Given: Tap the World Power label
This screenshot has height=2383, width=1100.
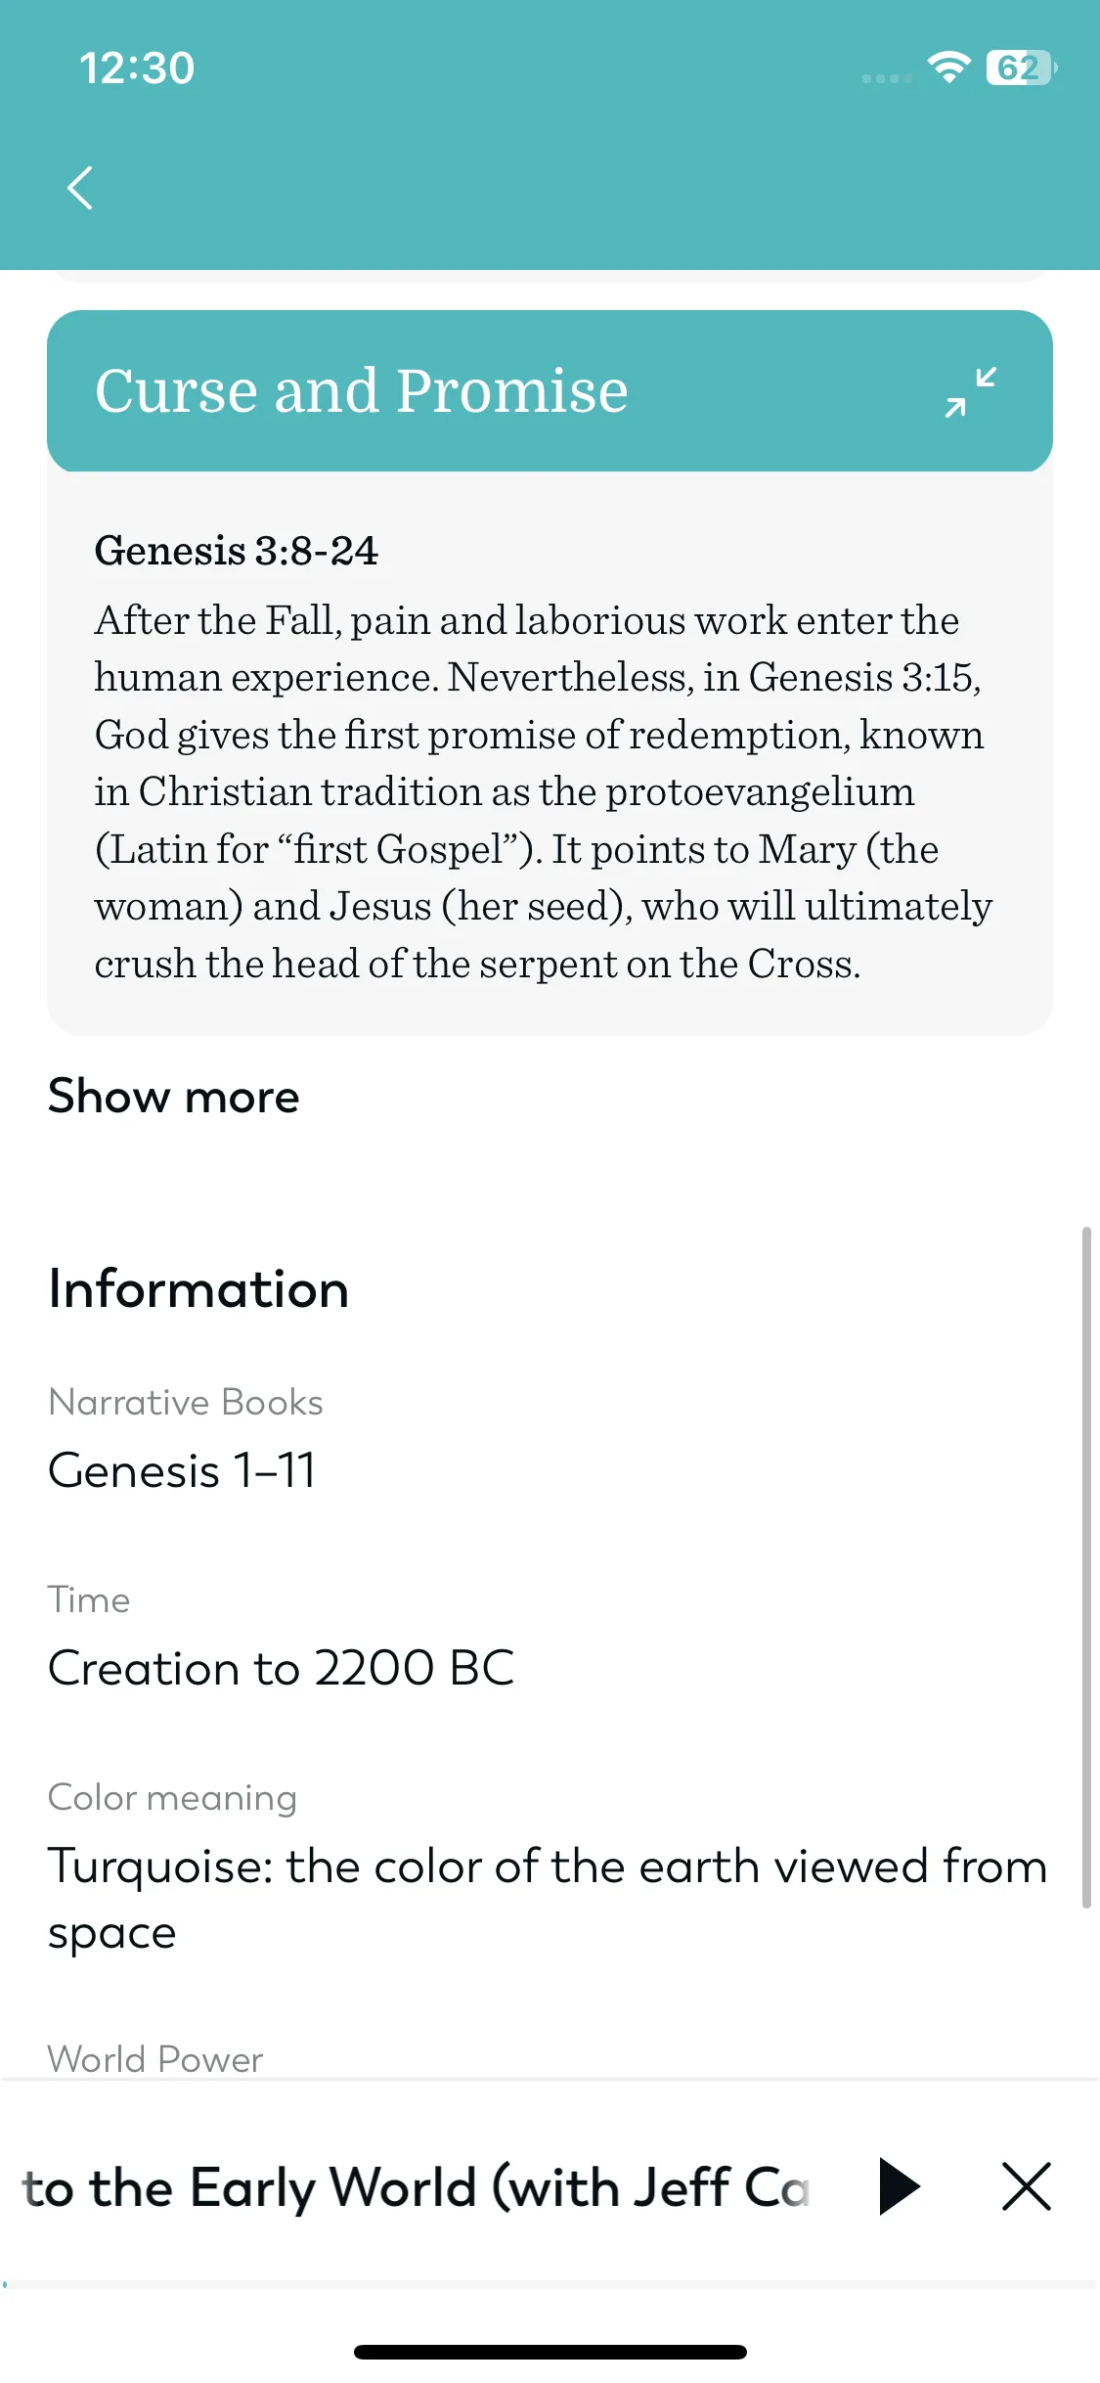Looking at the screenshot, I should point(155,2059).
